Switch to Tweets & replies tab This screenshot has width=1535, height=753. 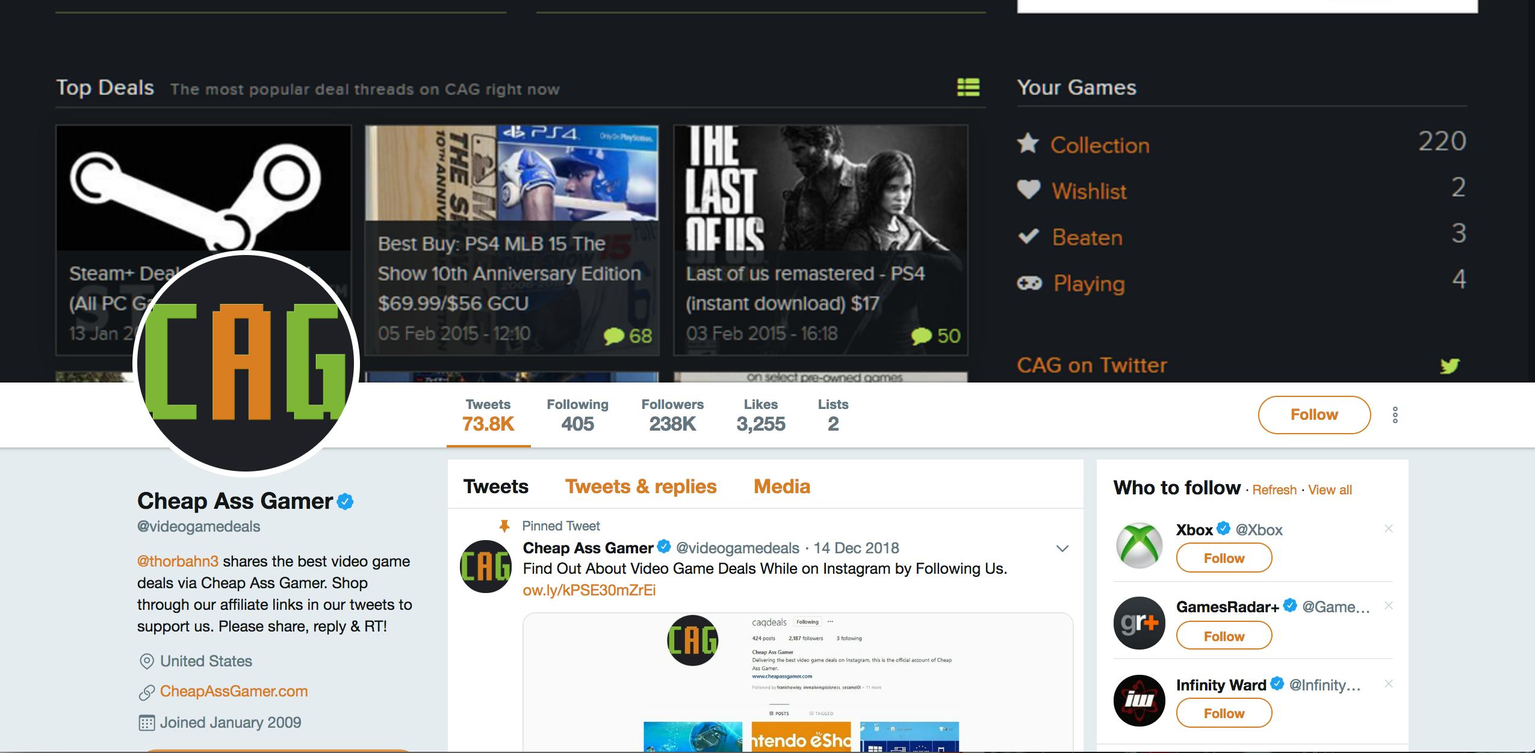[x=640, y=487]
